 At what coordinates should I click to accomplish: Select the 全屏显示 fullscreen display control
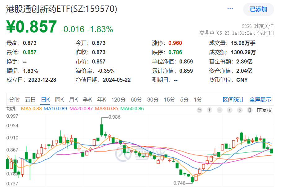tap(260, 100)
